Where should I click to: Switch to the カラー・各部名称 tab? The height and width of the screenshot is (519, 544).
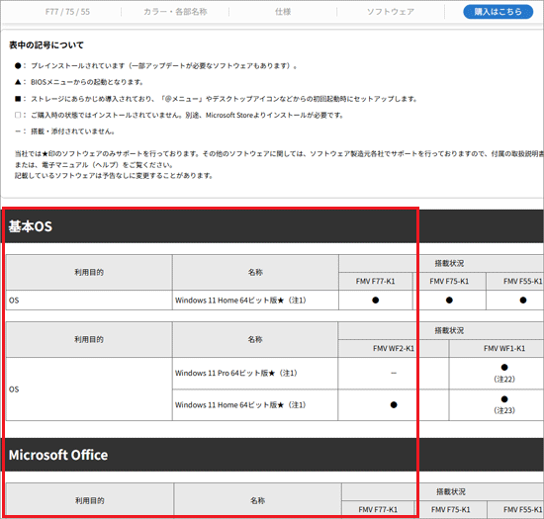(175, 12)
